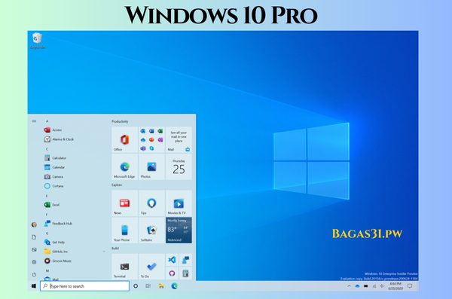Select the Build group heading
This screenshot has height=299, width=452.
click(x=115, y=249)
